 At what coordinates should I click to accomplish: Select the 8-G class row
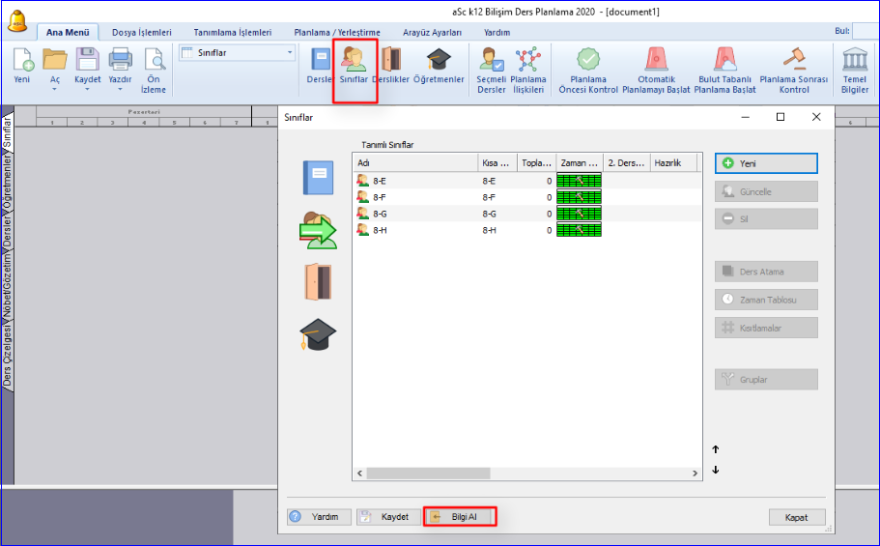[x=526, y=214]
